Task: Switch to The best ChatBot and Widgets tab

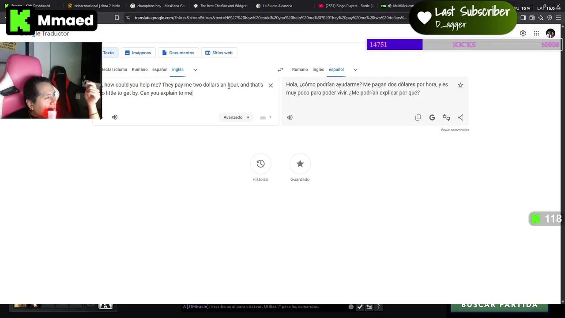Action: pyautogui.click(x=221, y=6)
